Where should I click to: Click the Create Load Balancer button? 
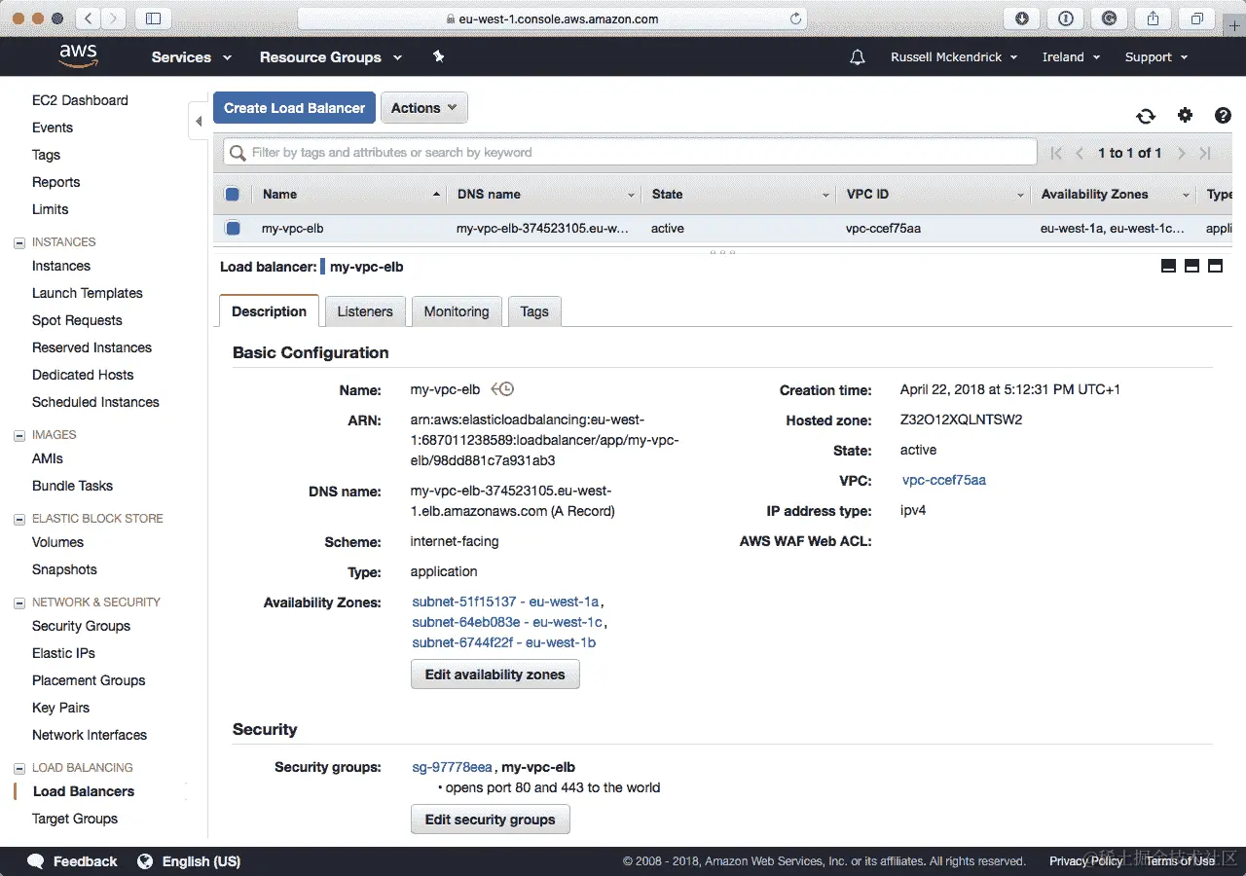(x=294, y=108)
